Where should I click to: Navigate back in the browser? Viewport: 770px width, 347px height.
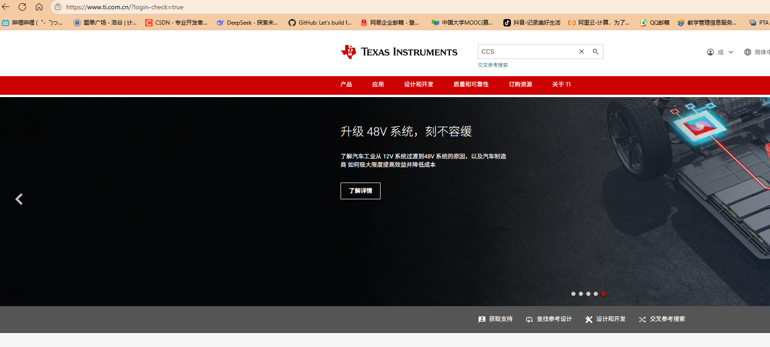point(6,7)
